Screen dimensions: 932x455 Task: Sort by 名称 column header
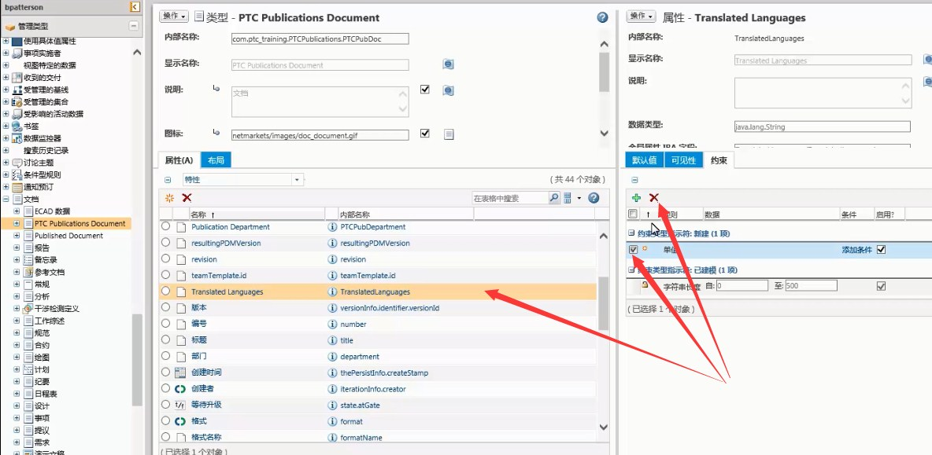pos(198,215)
